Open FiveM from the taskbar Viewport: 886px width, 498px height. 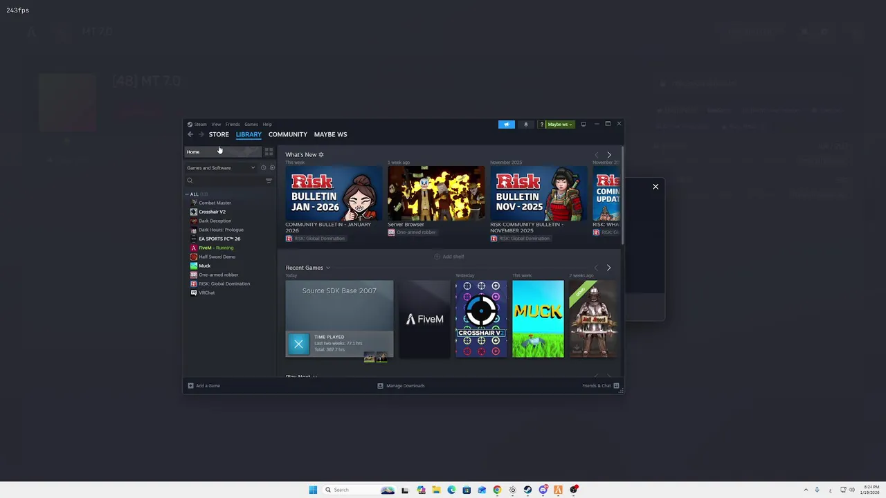pyautogui.click(x=558, y=490)
